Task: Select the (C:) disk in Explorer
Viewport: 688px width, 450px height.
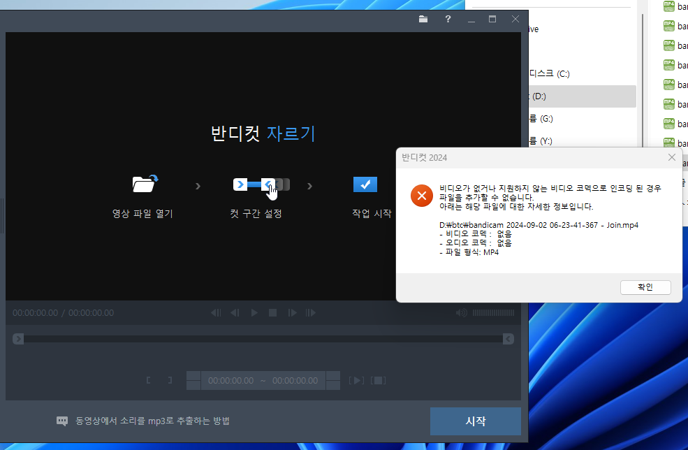Action: pos(549,74)
